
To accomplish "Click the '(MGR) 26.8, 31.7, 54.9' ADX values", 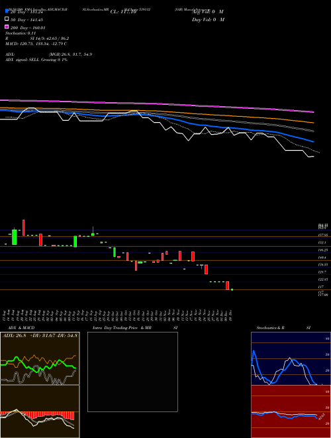I will (x=70, y=54).
